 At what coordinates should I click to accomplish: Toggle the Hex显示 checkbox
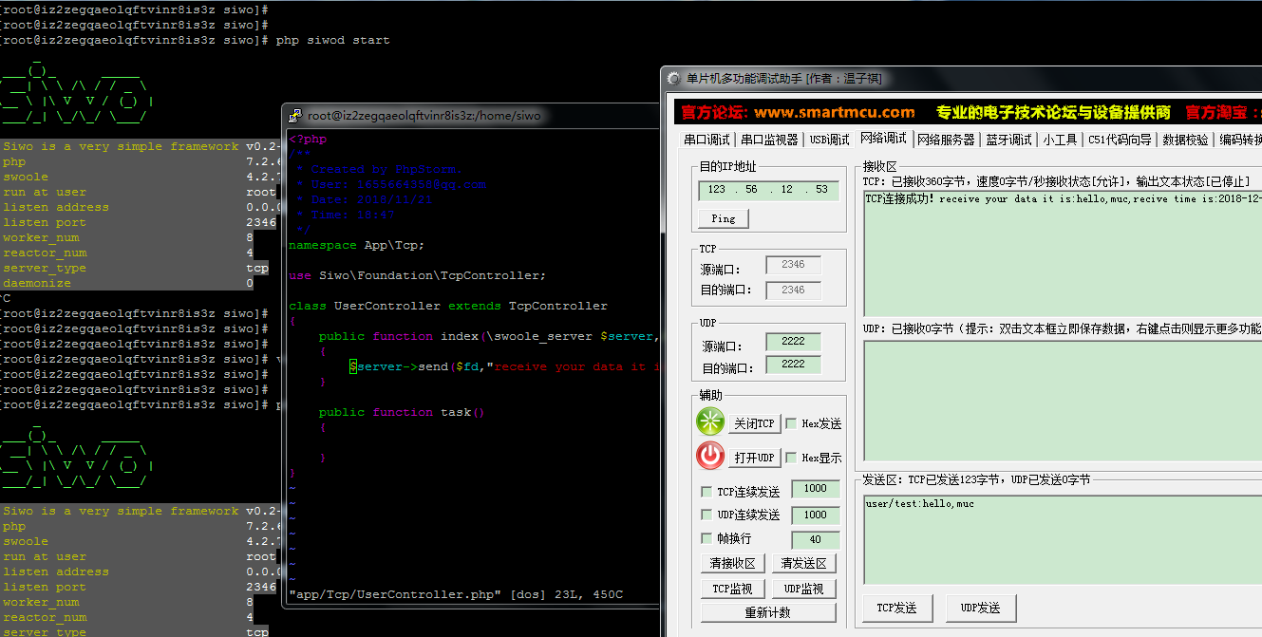point(791,458)
